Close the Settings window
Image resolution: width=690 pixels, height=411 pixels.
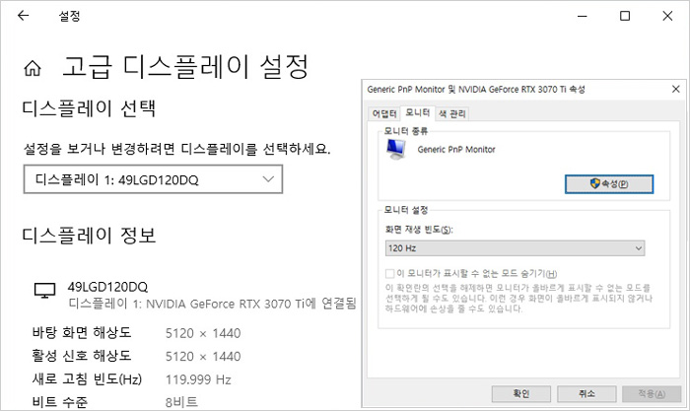tap(668, 17)
